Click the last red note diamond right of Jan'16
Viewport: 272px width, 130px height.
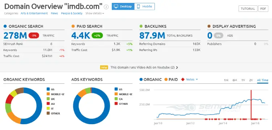click(x=260, y=119)
